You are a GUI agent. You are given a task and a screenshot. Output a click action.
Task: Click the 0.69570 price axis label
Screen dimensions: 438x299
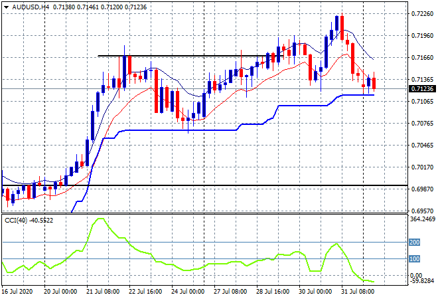pyautogui.click(x=422, y=211)
